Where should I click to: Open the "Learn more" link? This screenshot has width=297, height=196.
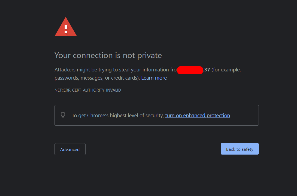pyautogui.click(x=154, y=78)
